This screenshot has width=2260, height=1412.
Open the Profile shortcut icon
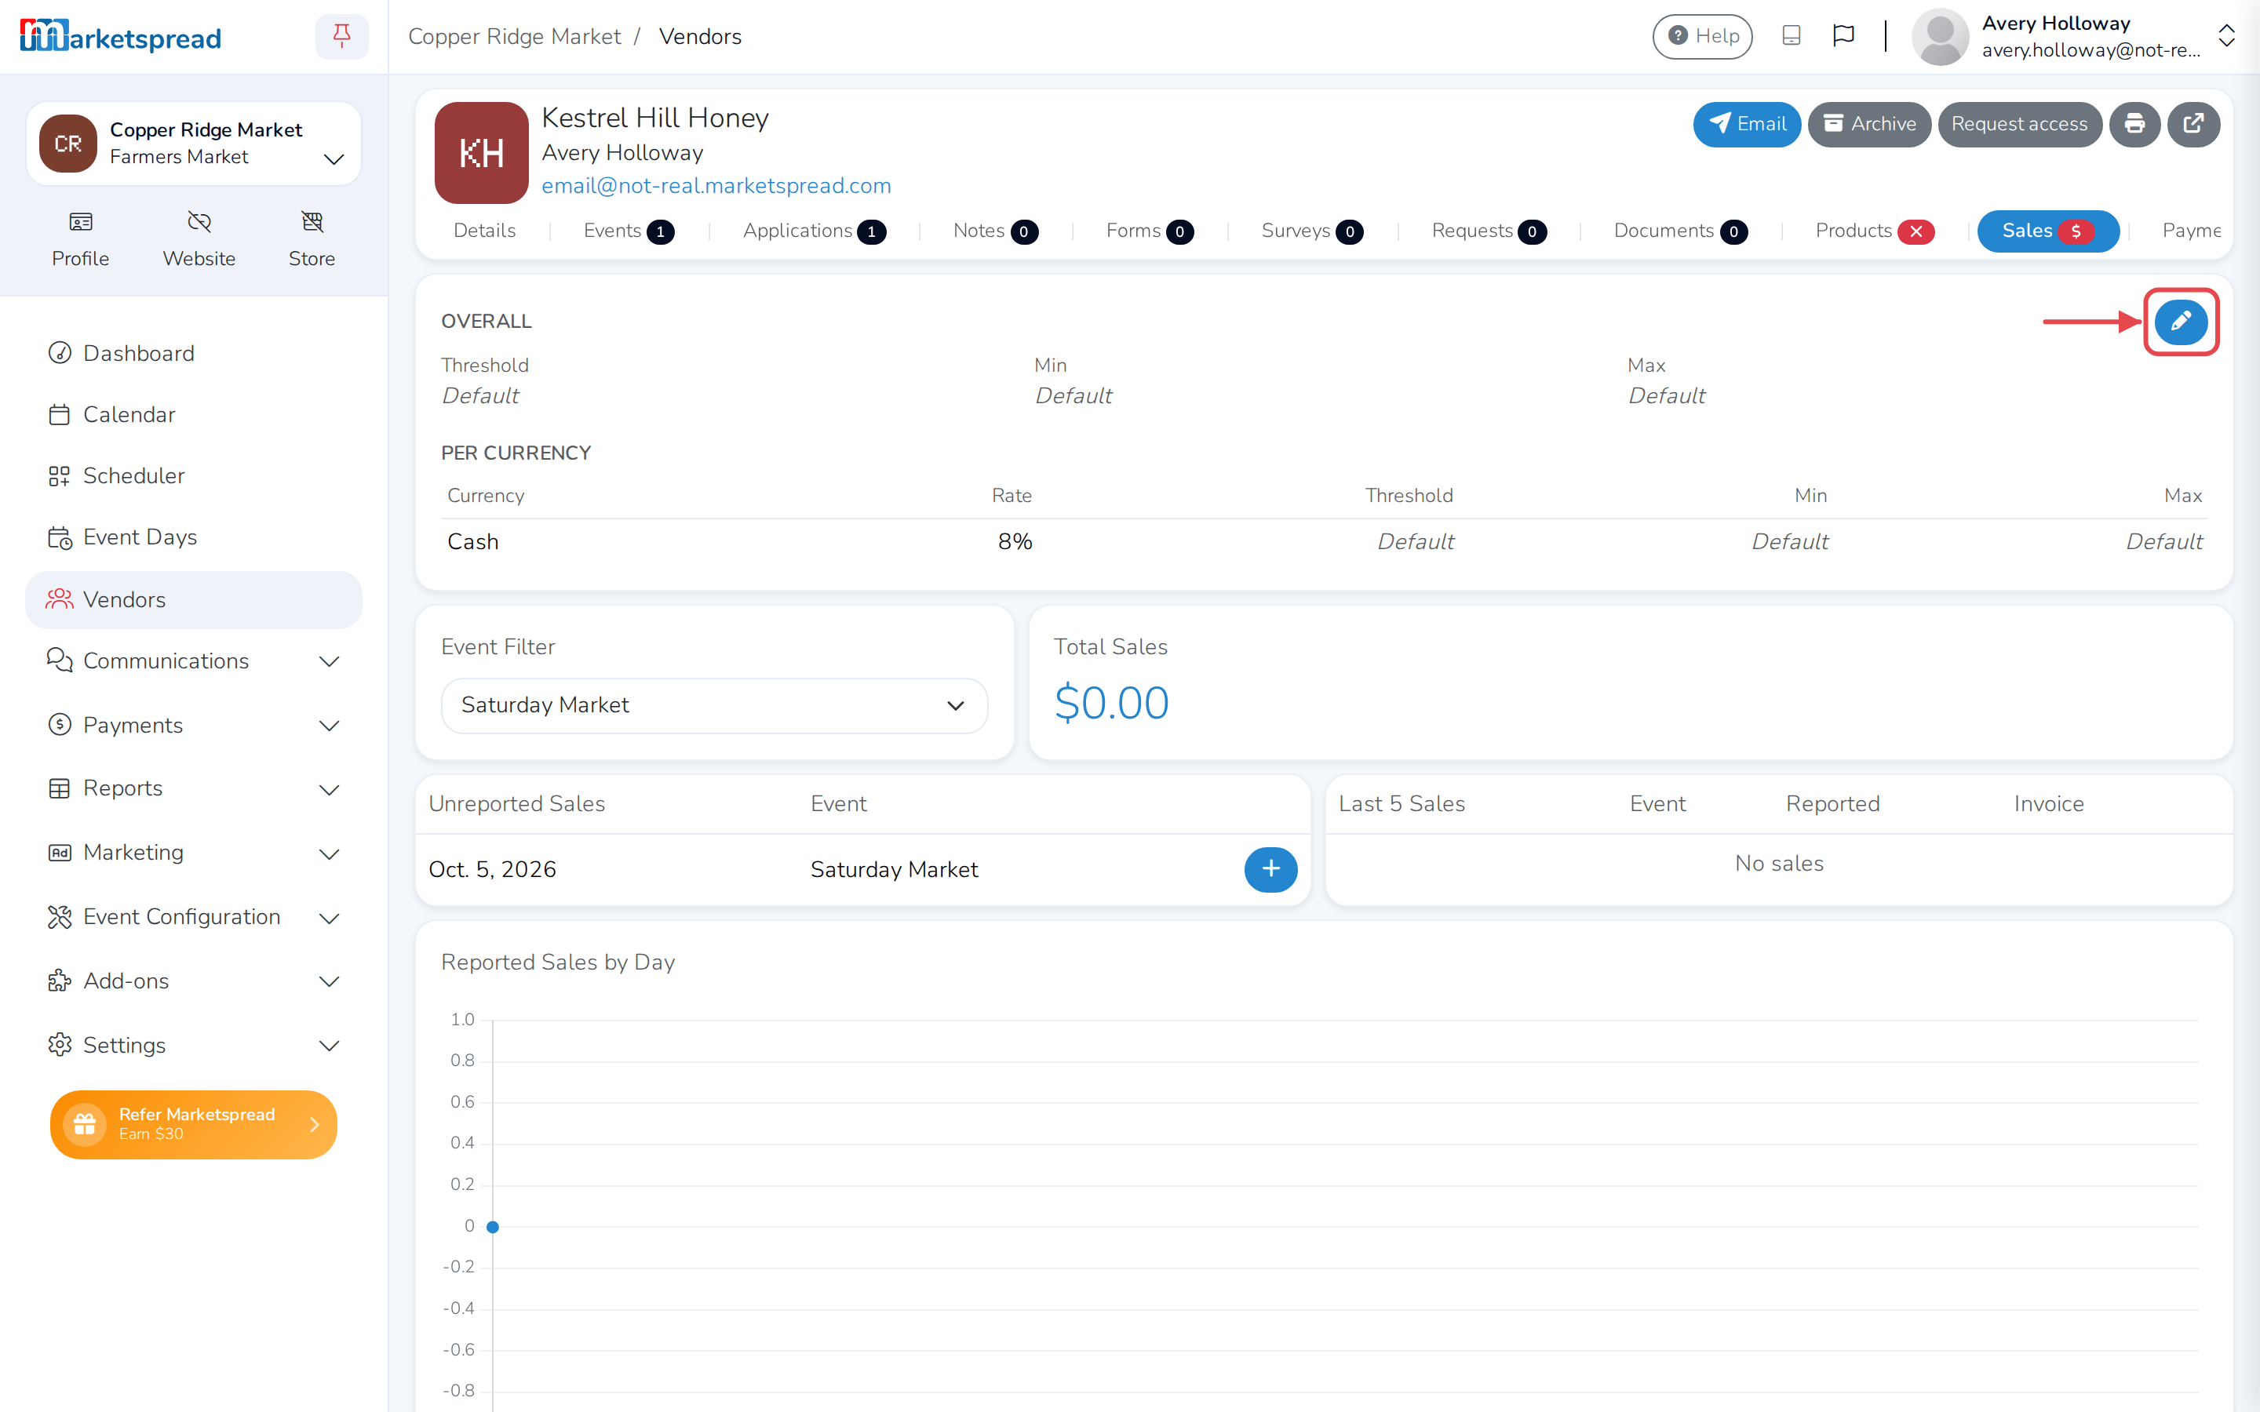click(80, 239)
